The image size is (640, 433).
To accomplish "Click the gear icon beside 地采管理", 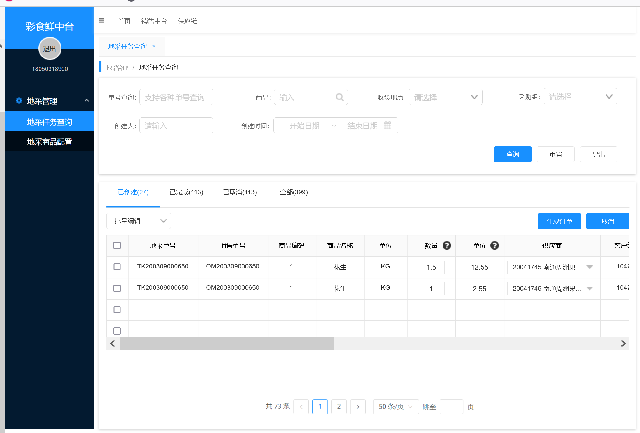I will click(x=19, y=101).
